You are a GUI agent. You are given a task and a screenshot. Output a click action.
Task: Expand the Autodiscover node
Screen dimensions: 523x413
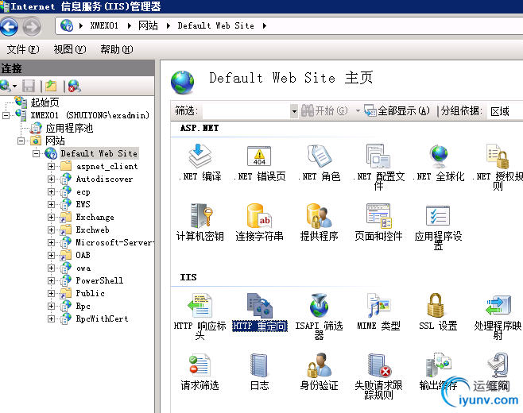click(x=51, y=179)
